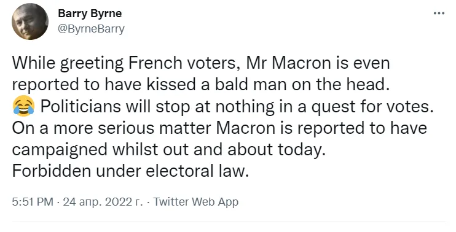The image size is (456, 232).
Task: Click the Twitter Web App source label
Action: (x=195, y=201)
